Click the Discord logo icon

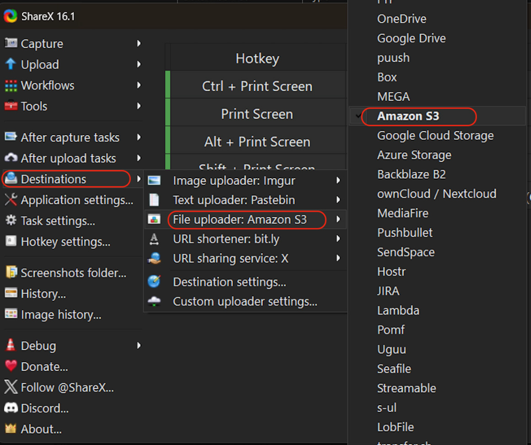click(11, 408)
